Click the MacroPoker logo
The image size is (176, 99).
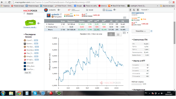[30, 11]
